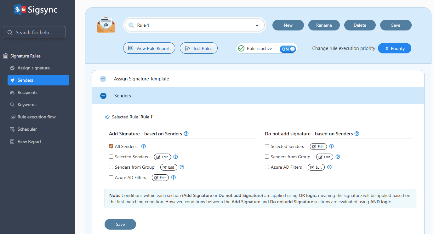Click help icon beside Do not add signature heading
The image size is (434, 234).
point(357,134)
